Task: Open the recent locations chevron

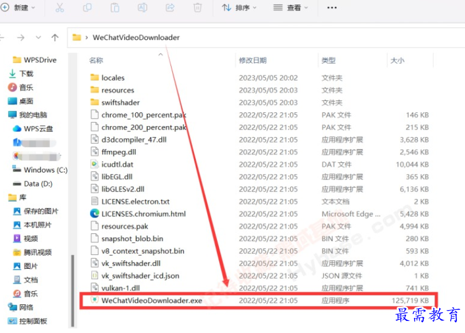Action: pyautogui.click(x=38, y=38)
